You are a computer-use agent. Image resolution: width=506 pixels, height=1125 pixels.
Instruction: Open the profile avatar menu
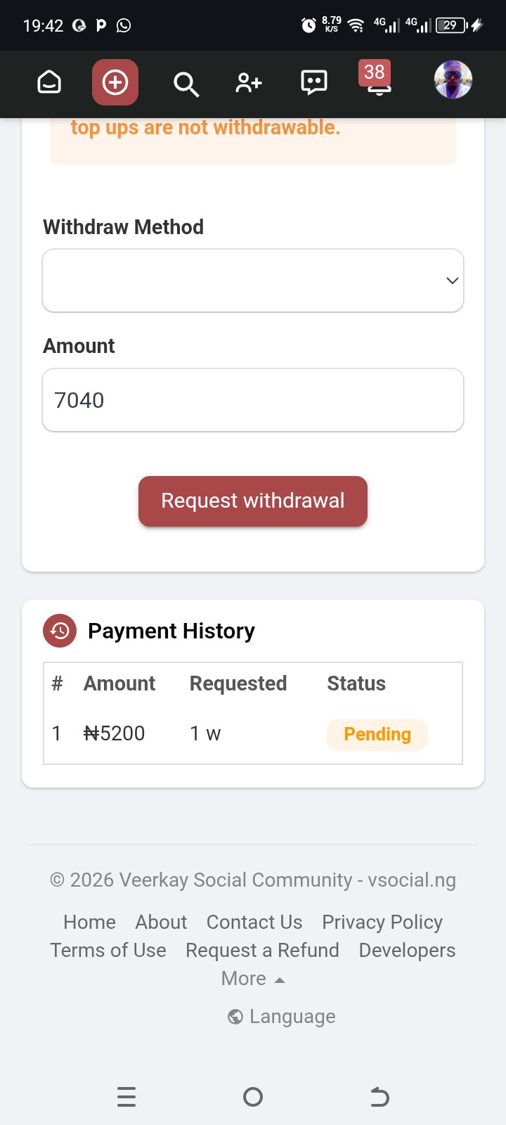pos(453,80)
